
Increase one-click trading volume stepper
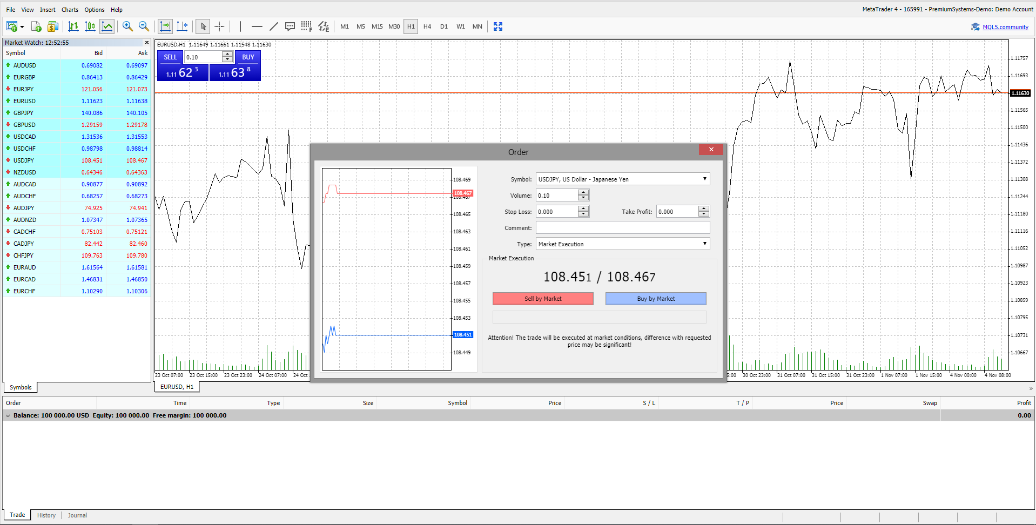point(227,54)
